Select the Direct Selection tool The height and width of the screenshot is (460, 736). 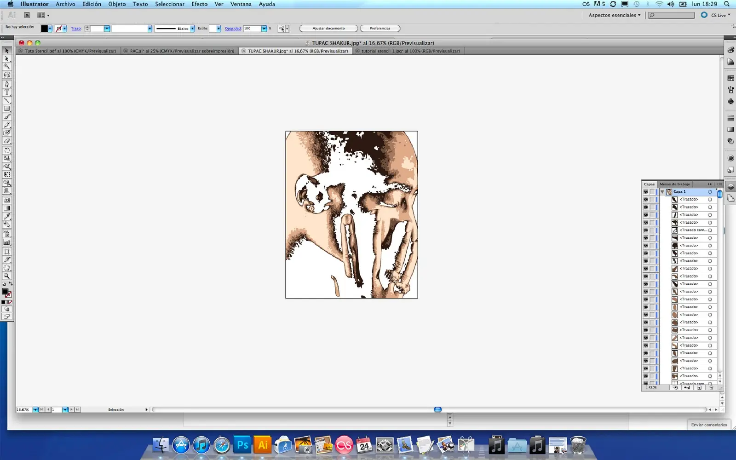(x=7, y=58)
